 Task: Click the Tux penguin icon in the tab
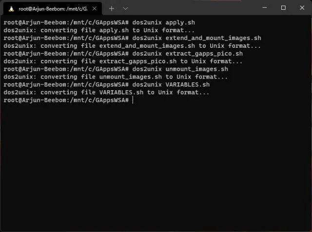click(12, 8)
